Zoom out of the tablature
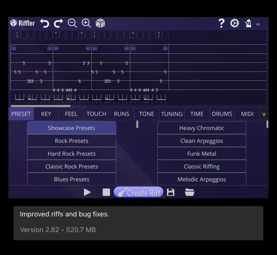Viewport: 277px width, 255px height. click(x=72, y=23)
